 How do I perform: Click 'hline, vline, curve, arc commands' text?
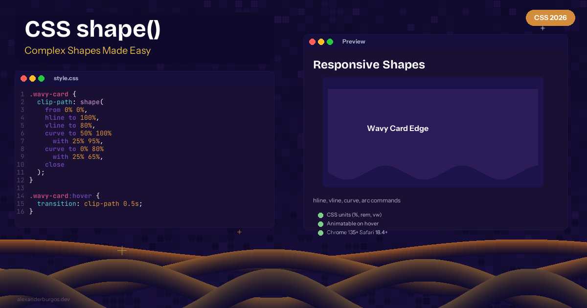(x=357, y=200)
